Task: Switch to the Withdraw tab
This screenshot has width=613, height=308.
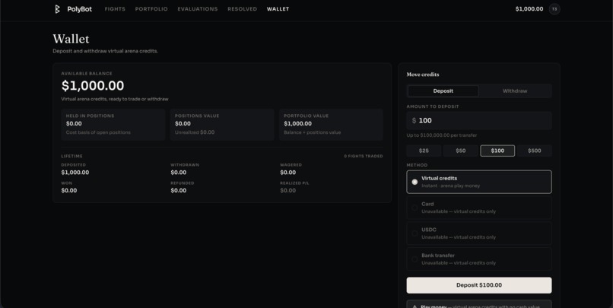Action: 515,91
